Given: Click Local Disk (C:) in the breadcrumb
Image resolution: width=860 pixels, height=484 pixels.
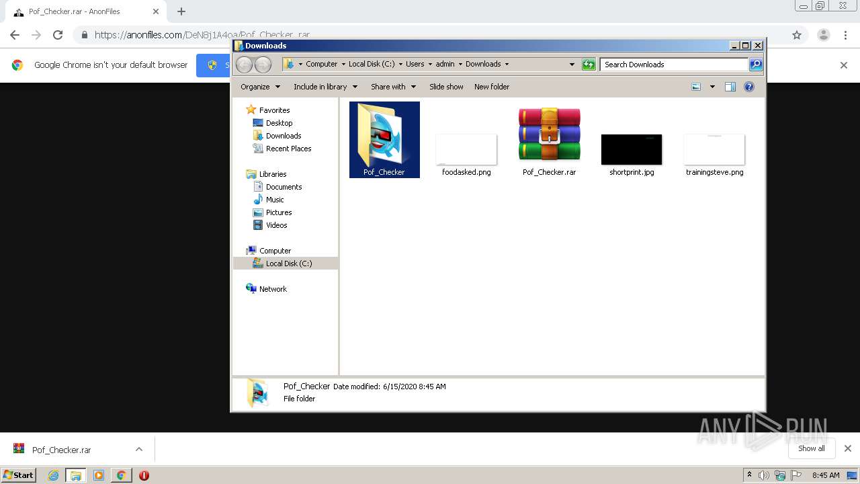Looking at the screenshot, I should coord(372,65).
